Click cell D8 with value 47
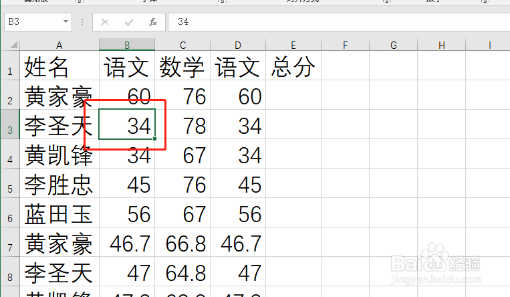The image size is (510, 297). tap(238, 272)
